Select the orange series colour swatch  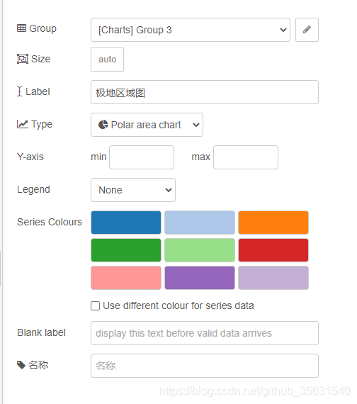(x=273, y=223)
